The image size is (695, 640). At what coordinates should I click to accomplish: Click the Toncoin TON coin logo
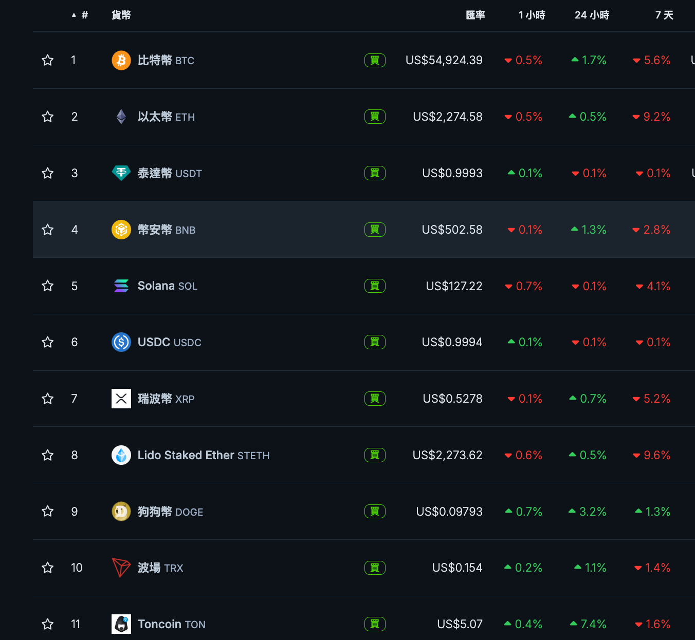point(121,624)
